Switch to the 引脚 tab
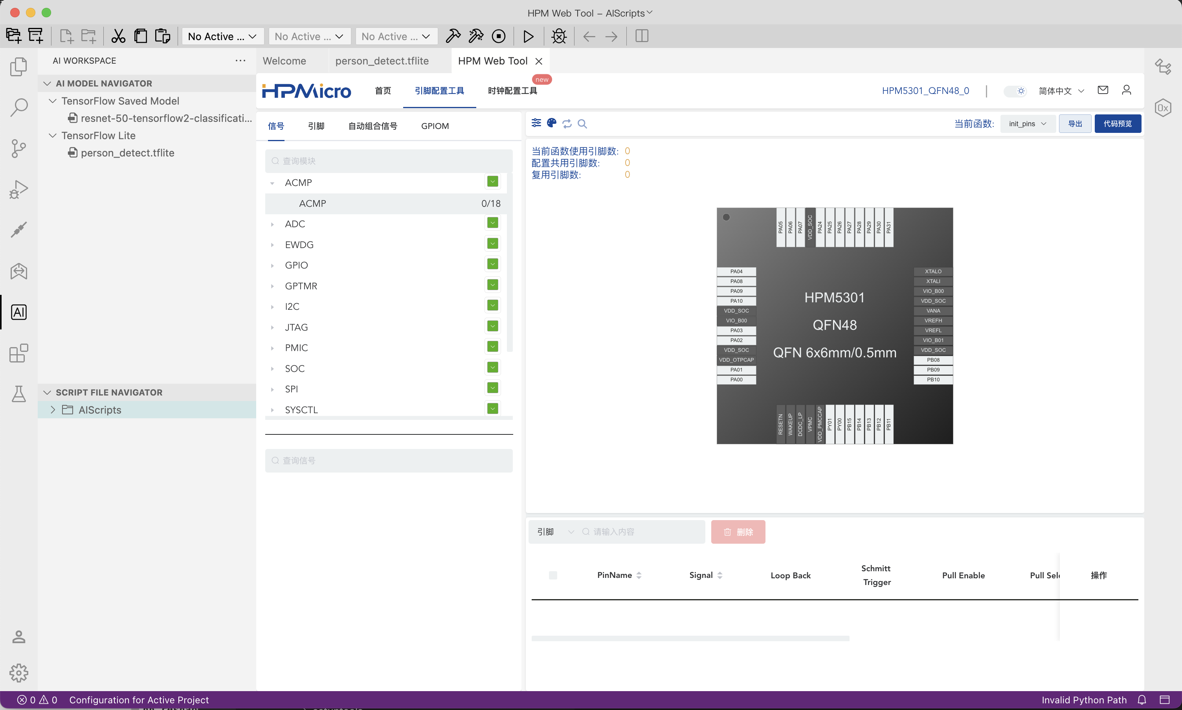 (316, 126)
